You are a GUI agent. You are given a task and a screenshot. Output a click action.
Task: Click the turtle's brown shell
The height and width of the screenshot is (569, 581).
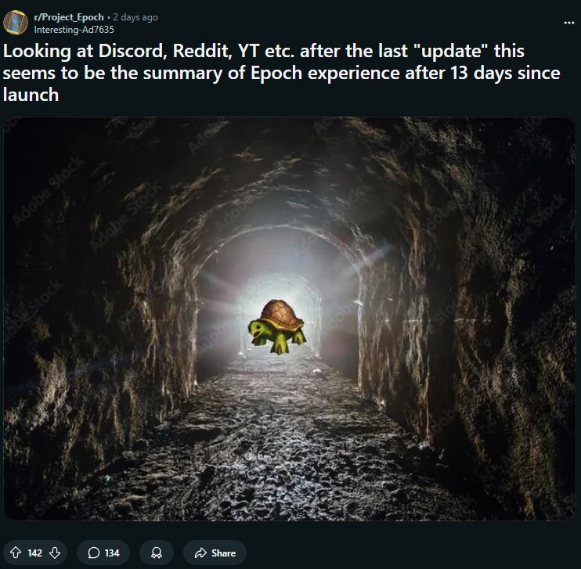[x=283, y=315]
